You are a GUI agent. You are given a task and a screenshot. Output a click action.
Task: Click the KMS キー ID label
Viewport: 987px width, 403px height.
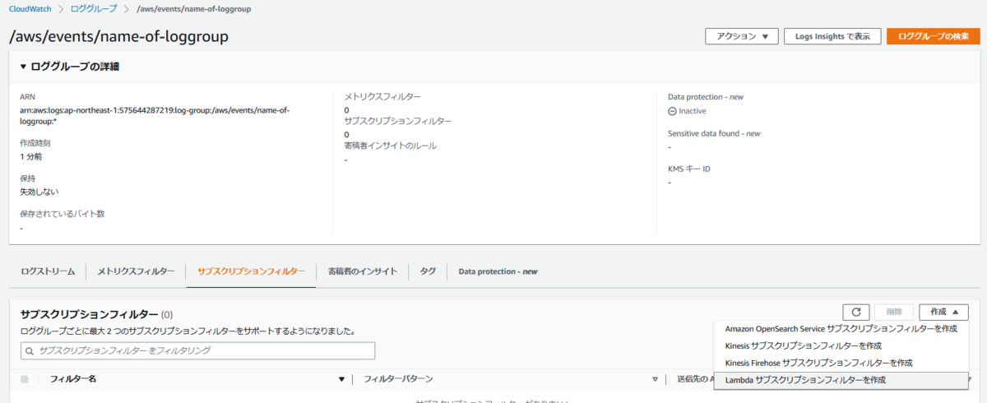coord(689,169)
